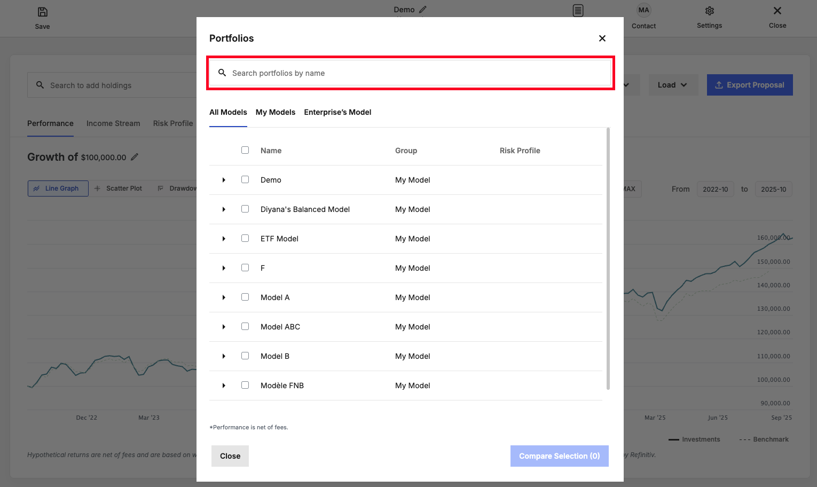Image resolution: width=817 pixels, height=487 pixels.
Task: Check the Model A checkbox
Action: pos(245,297)
